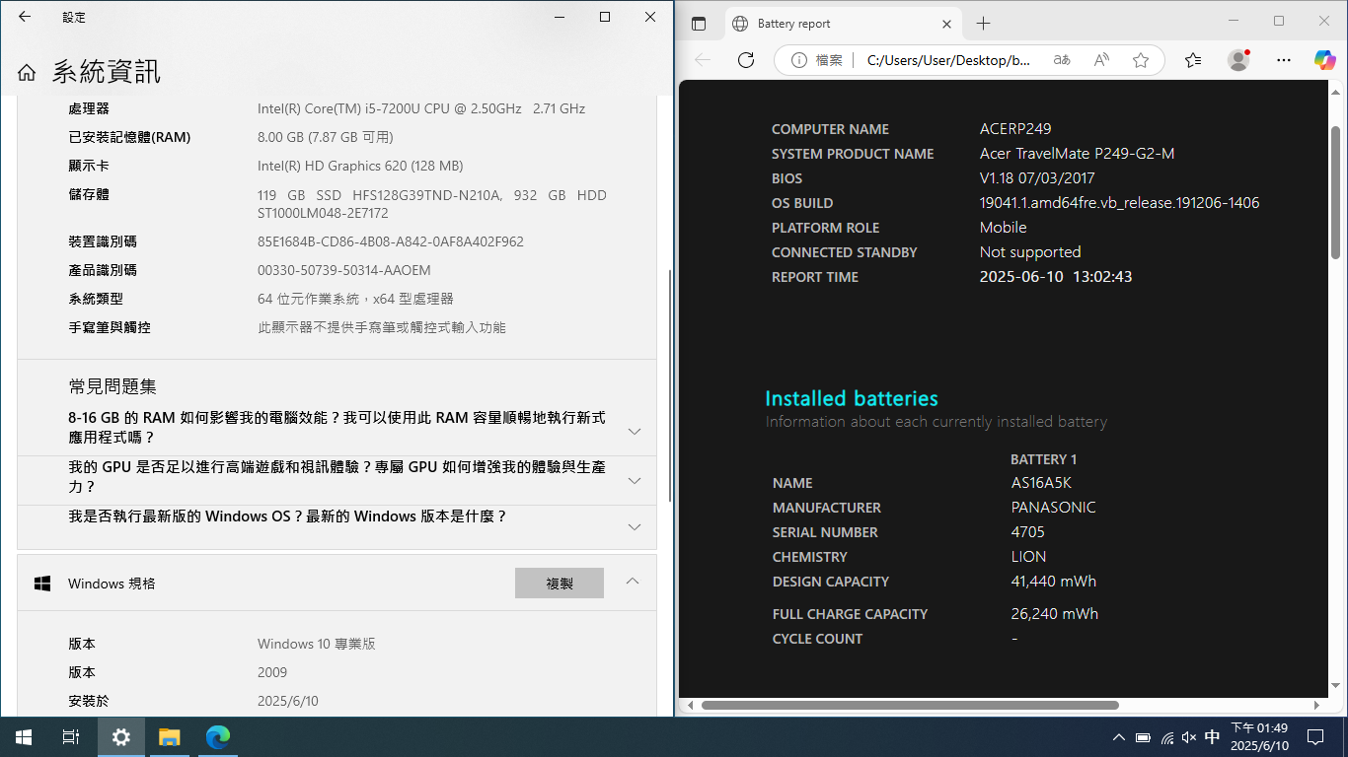Screen dimensions: 1348x757
Task: Open the Favorites list icon
Action: [x=1193, y=60]
